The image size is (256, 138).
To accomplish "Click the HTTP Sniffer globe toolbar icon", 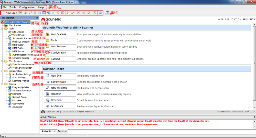I will click(49, 13).
